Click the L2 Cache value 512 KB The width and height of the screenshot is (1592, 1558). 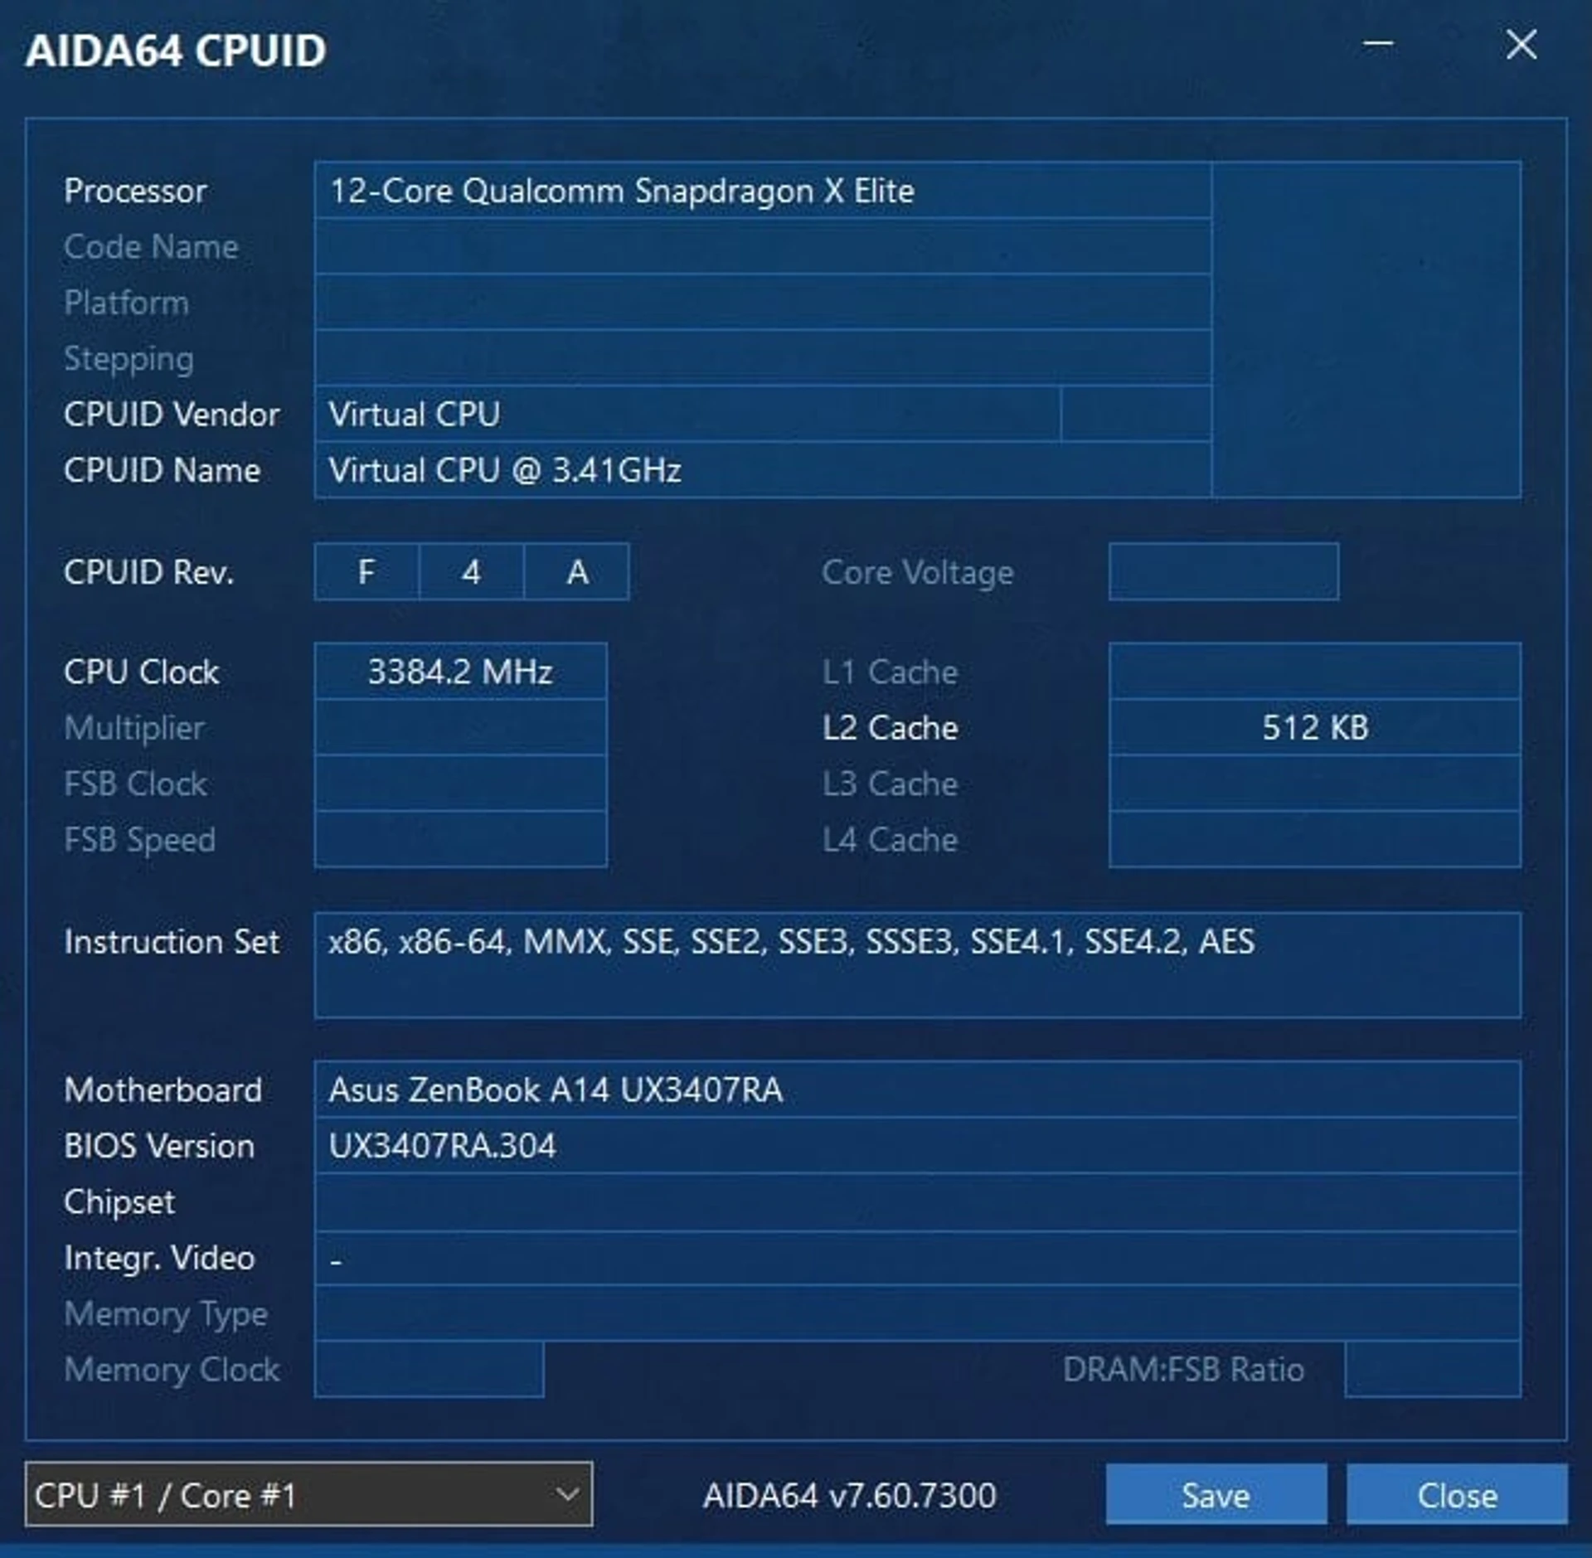point(1315,727)
